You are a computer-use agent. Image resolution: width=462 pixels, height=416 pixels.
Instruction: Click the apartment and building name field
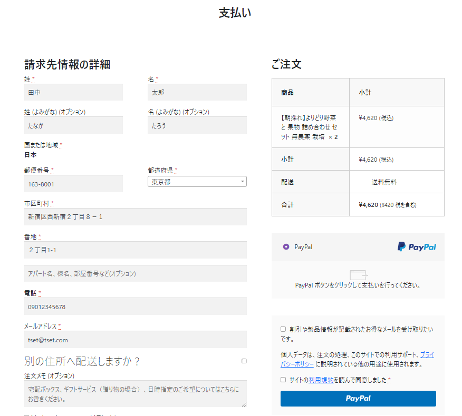click(135, 273)
